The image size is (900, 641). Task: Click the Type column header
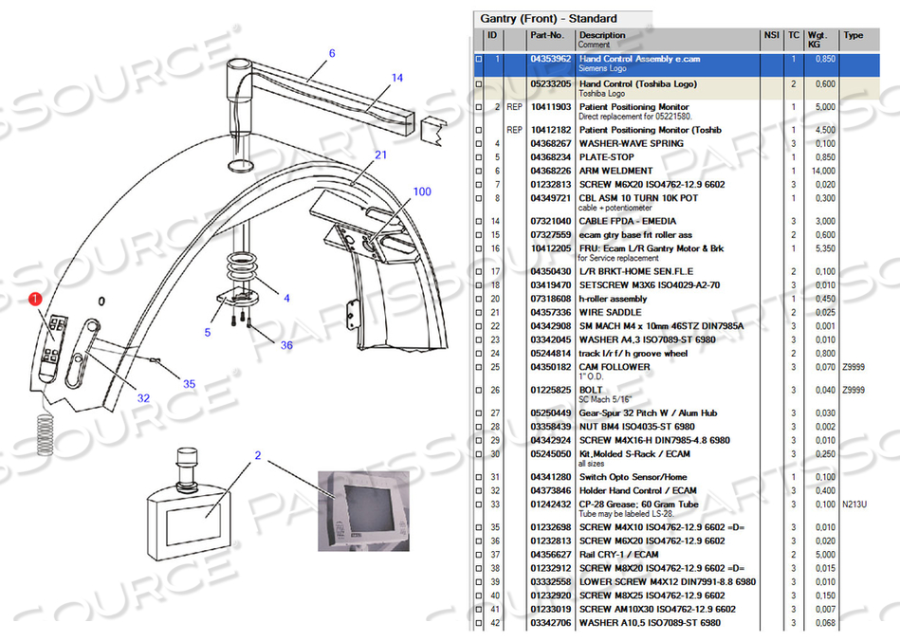click(x=853, y=35)
